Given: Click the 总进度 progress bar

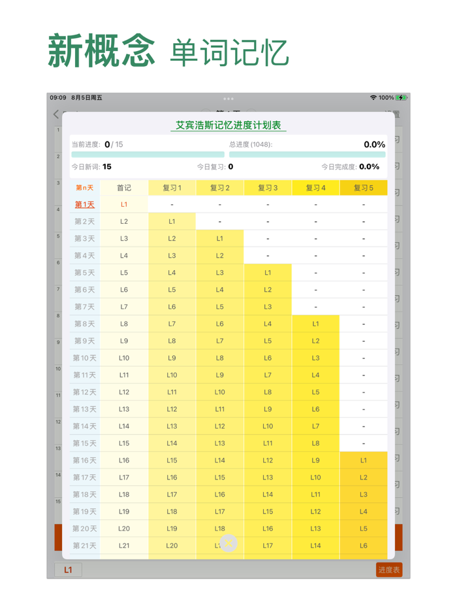Looking at the screenshot, I should point(307,154).
